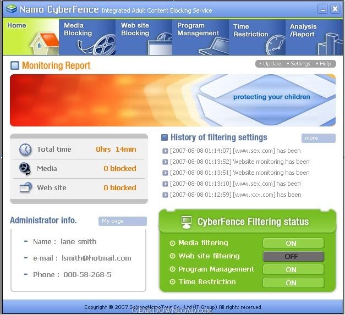Close the CyberFence window

coord(335,9)
